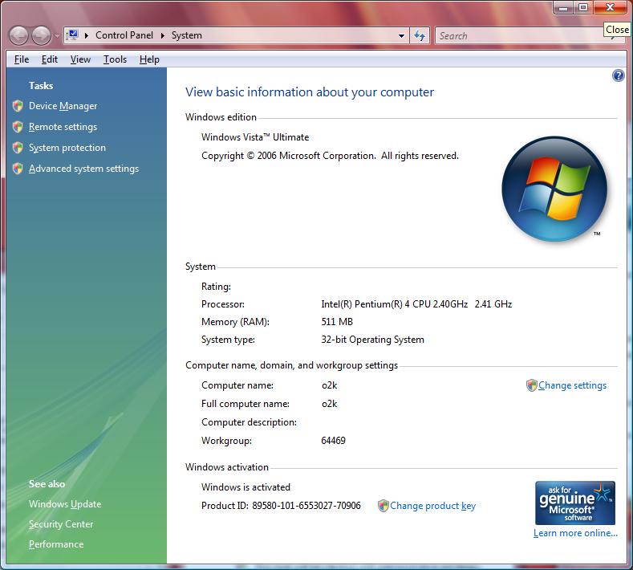Viewport: 633px width, 570px height.
Task: Close the System window
Action: tap(610, 7)
